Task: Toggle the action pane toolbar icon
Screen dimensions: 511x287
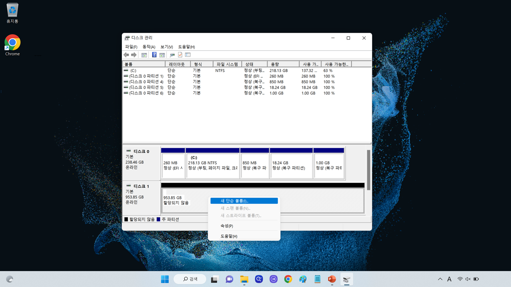Action: [x=162, y=55]
